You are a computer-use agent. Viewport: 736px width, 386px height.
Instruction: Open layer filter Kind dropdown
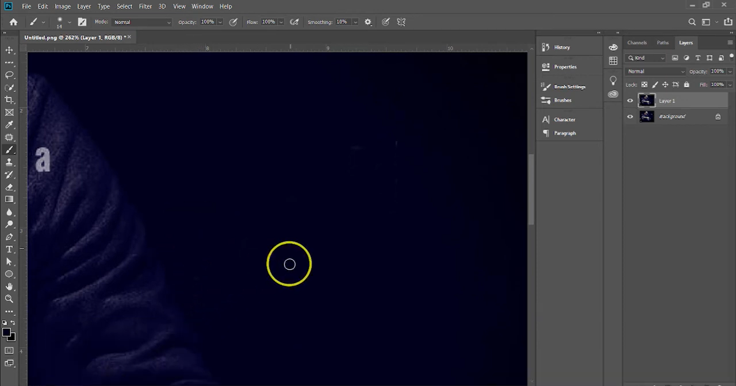pyautogui.click(x=646, y=58)
